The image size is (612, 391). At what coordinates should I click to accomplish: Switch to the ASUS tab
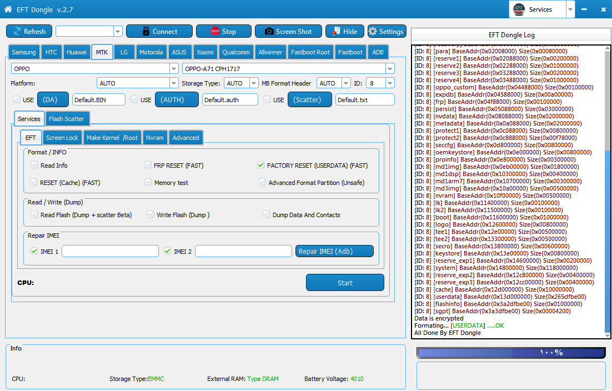pos(179,52)
